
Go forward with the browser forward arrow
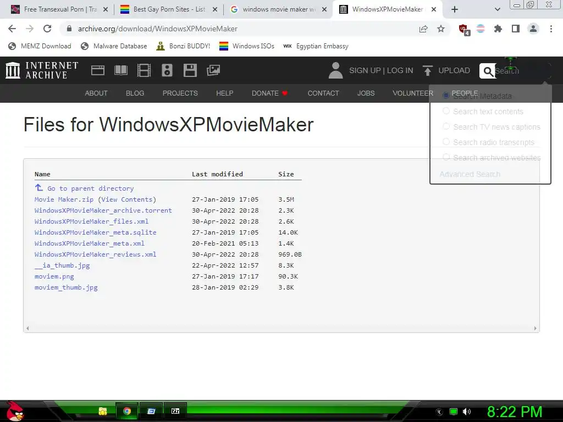click(30, 29)
